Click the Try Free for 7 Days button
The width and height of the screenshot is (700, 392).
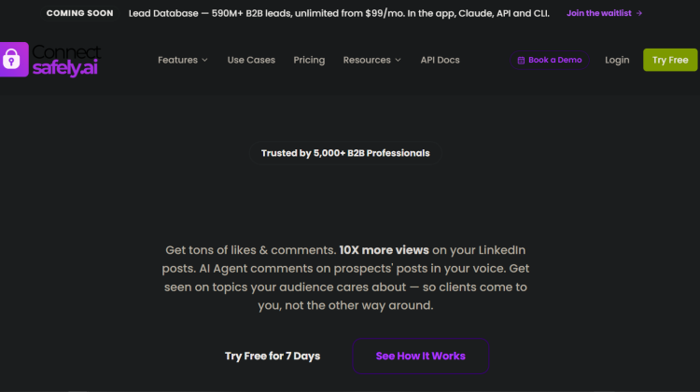(x=273, y=356)
